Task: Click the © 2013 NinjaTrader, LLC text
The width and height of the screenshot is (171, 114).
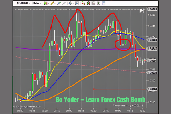Action: point(27,107)
